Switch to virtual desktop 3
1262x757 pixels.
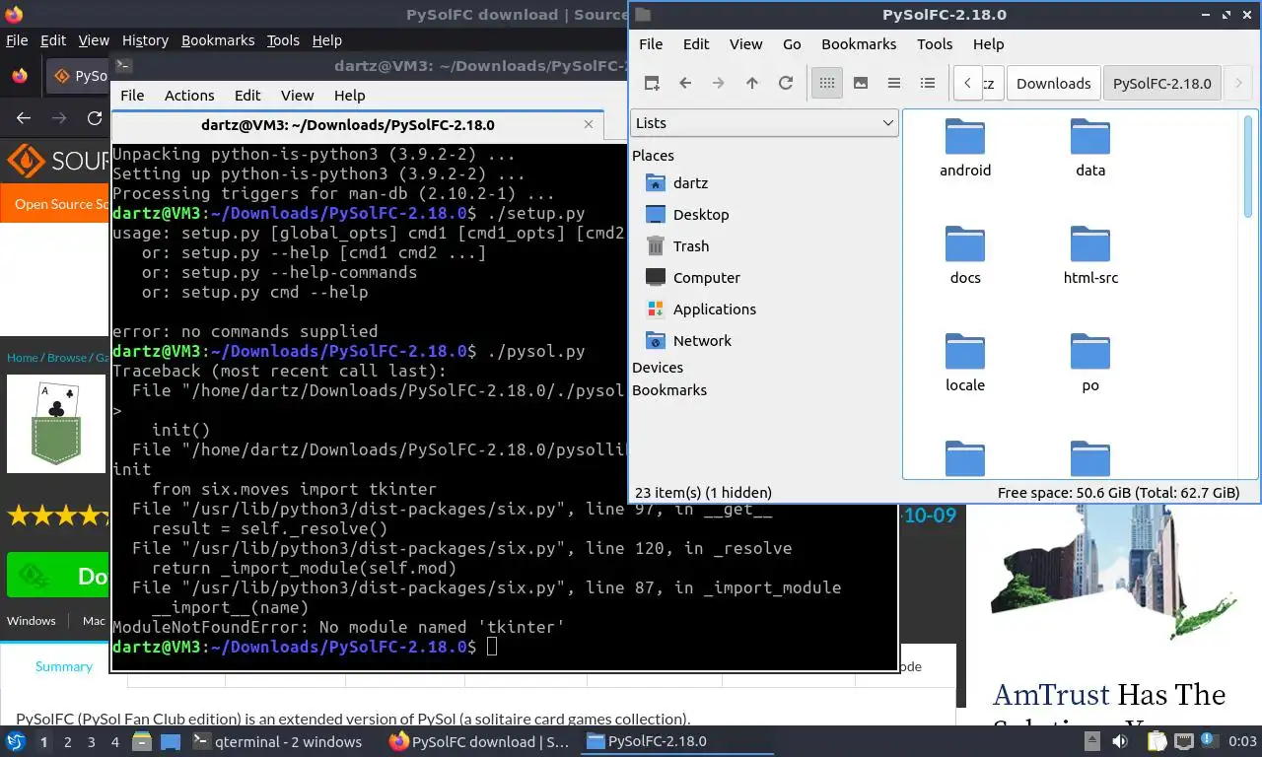click(92, 741)
